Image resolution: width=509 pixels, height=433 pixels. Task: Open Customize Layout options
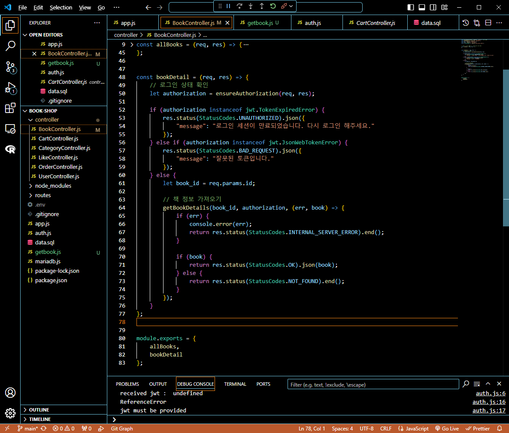click(x=444, y=7)
